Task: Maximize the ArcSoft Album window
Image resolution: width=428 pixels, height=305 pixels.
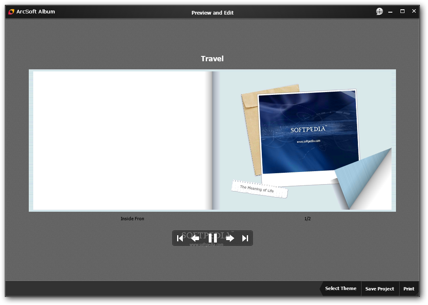Action: coord(402,11)
